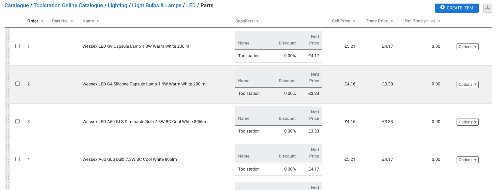
Task: Expand Options menu for A60 GLS Dimmable Bulb
Action: tap(467, 122)
